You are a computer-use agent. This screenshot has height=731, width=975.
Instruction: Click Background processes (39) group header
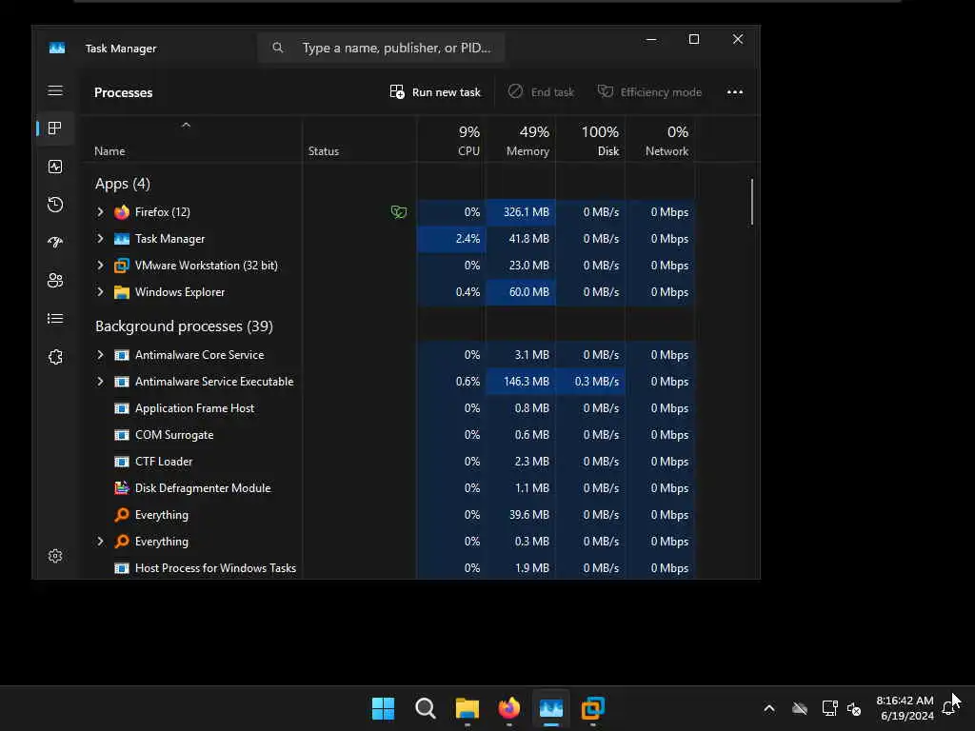(x=184, y=326)
